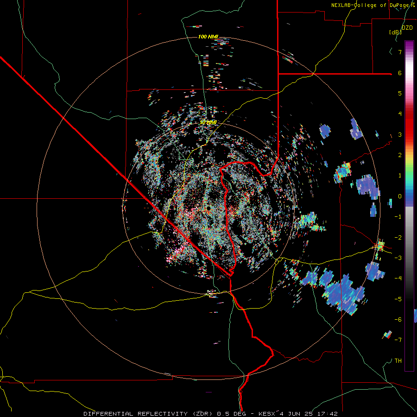Click the "0.5 DEG" elevation angle text
The image size is (417, 417).
(x=231, y=414)
